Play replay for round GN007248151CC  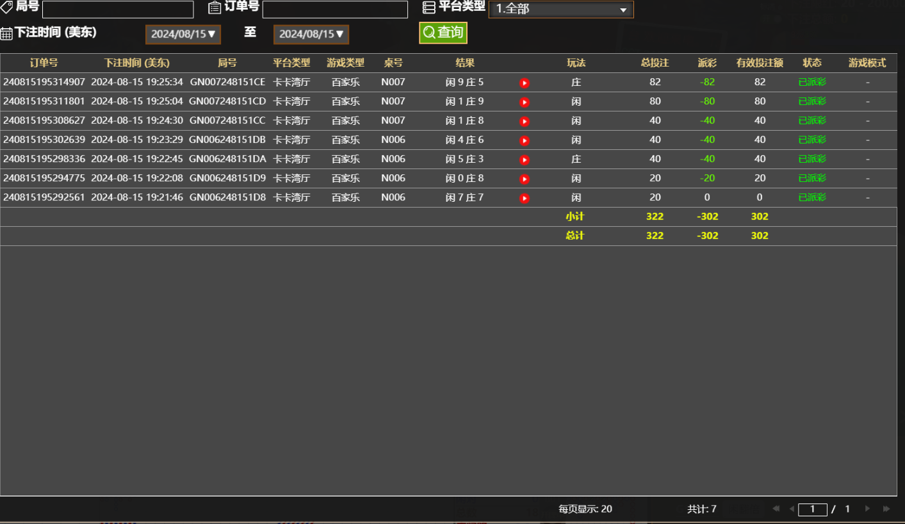pos(524,120)
